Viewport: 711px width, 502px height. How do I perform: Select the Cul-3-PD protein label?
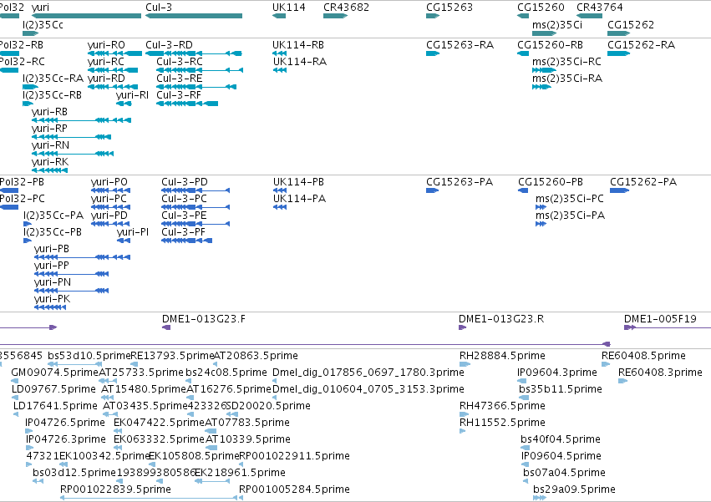pyautogui.click(x=185, y=182)
